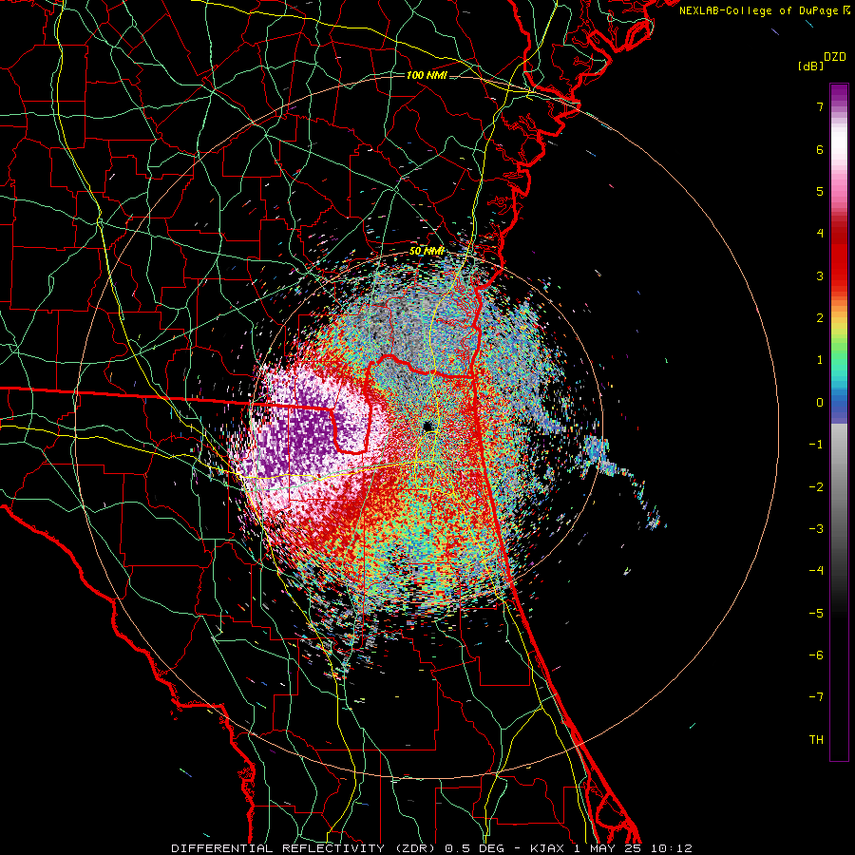Click the -3 dB scale label

[816, 529]
